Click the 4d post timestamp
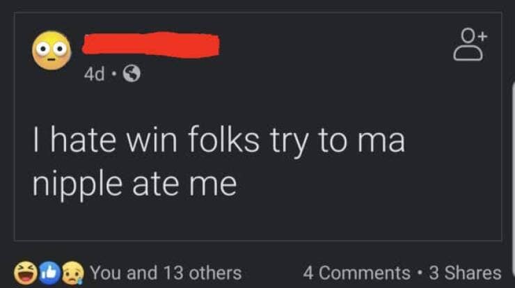Screen dimensions: 515x288 tap(93, 72)
